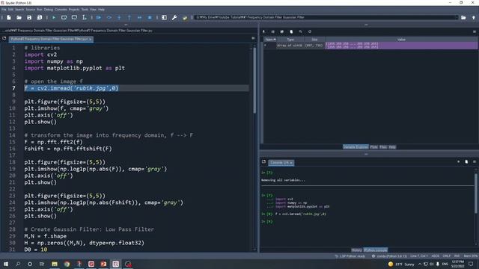The height and width of the screenshot is (269, 479).
Task: Click the debug step into icon
Action: pyautogui.click(x=119, y=18)
